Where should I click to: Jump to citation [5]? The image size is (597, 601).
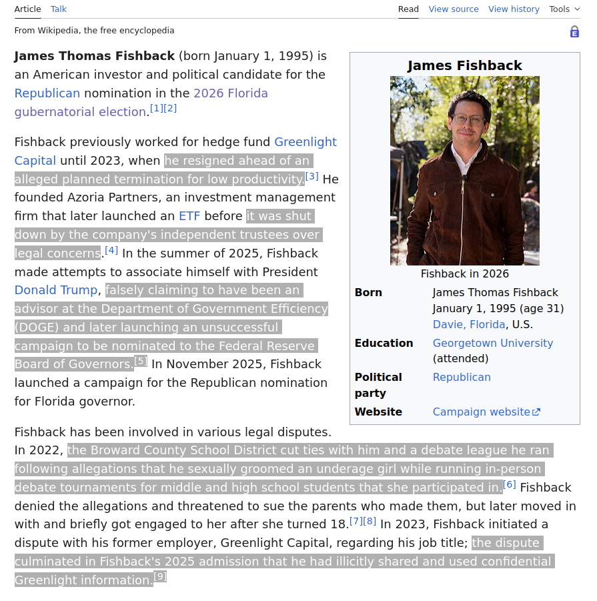[141, 361]
